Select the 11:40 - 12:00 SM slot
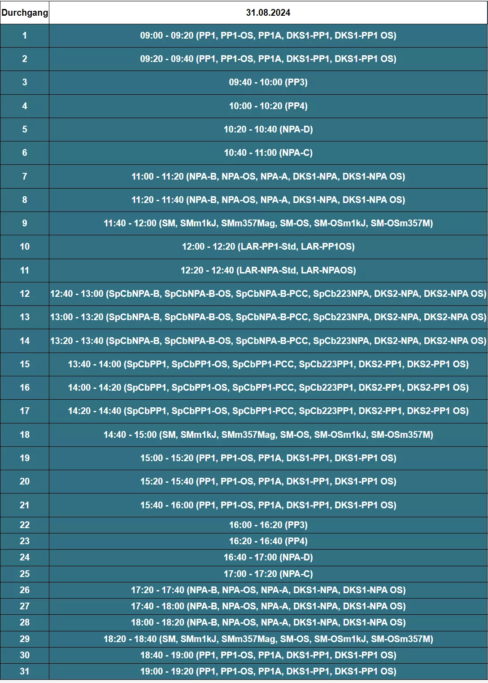The height and width of the screenshot is (683, 488). (x=268, y=223)
